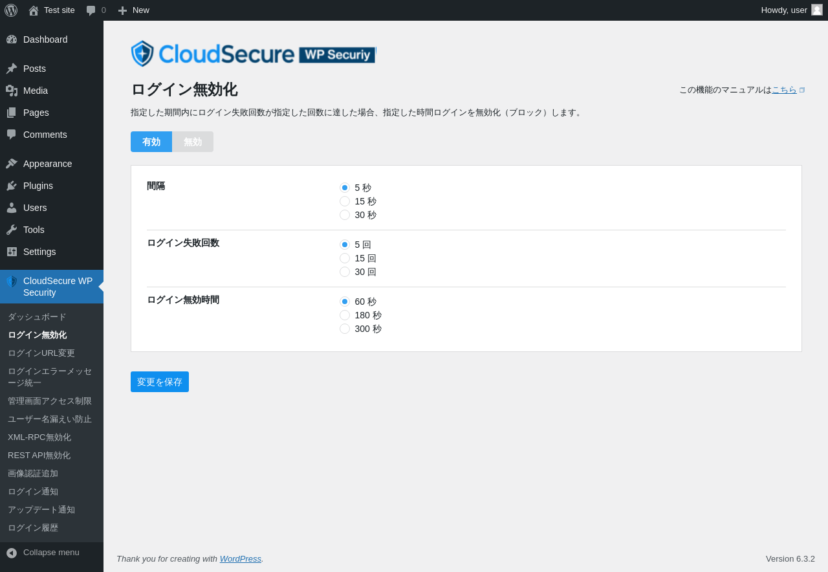
Task: Collapse the admin sidebar menu
Action: click(x=43, y=553)
